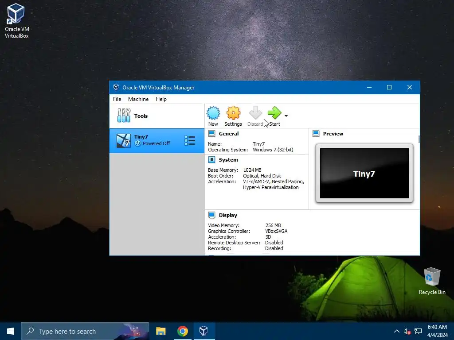Show hidden system tray icons chevron

tap(397, 331)
